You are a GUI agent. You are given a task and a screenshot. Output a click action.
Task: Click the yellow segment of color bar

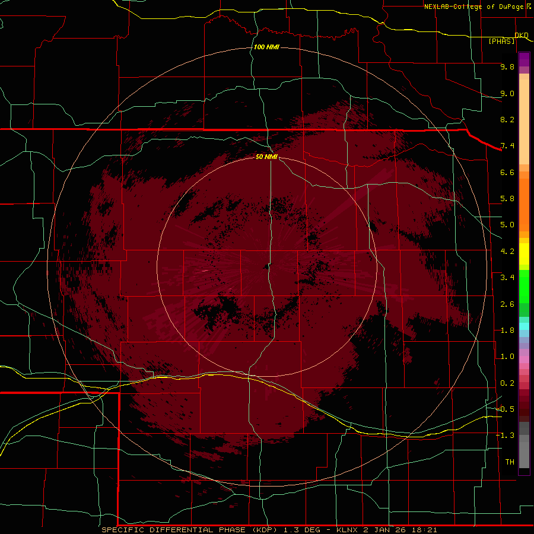click(x=524, y=254)
